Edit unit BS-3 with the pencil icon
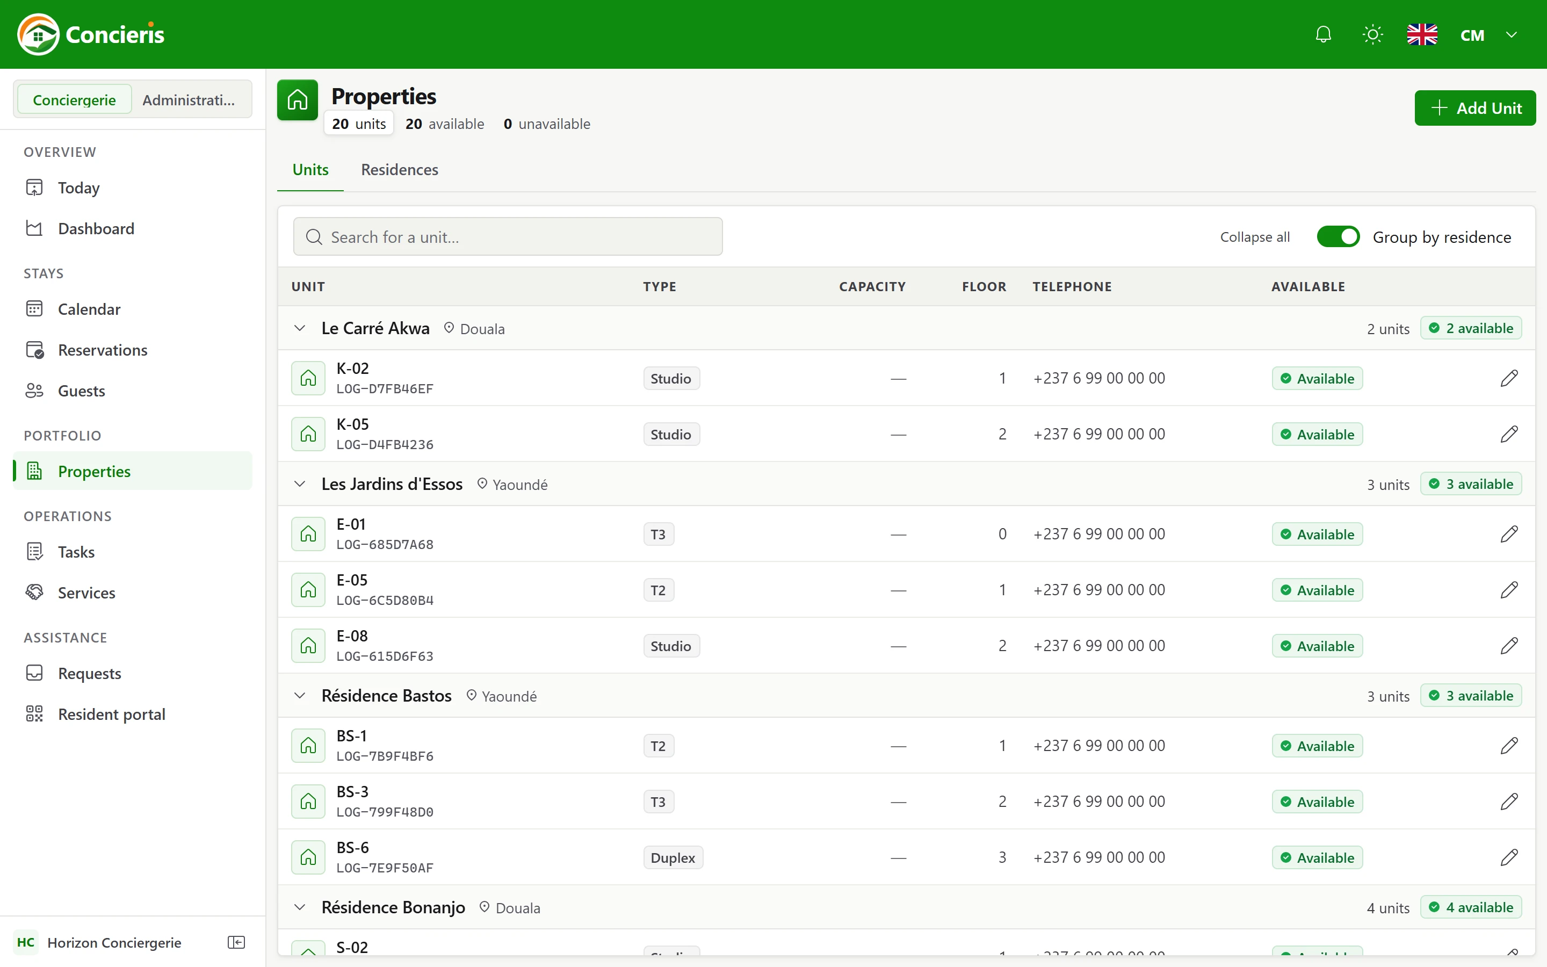This screenshot has width=1547, height=967. 1509,802
